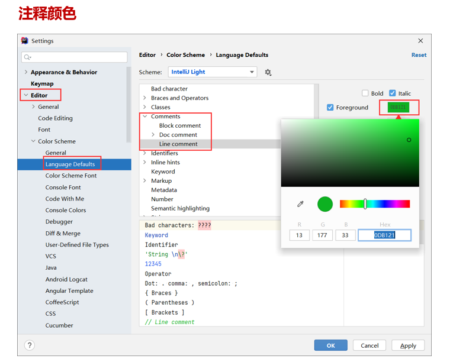This screenshot has width=450, height=362.
Task: Click Color Scheme in the breadcrumb
Action: pos(186,55)
